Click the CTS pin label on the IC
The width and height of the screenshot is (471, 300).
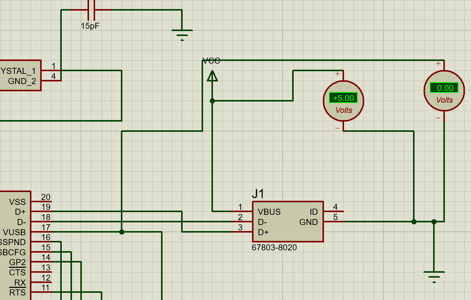pyautogui.click(x=17, y=272)
